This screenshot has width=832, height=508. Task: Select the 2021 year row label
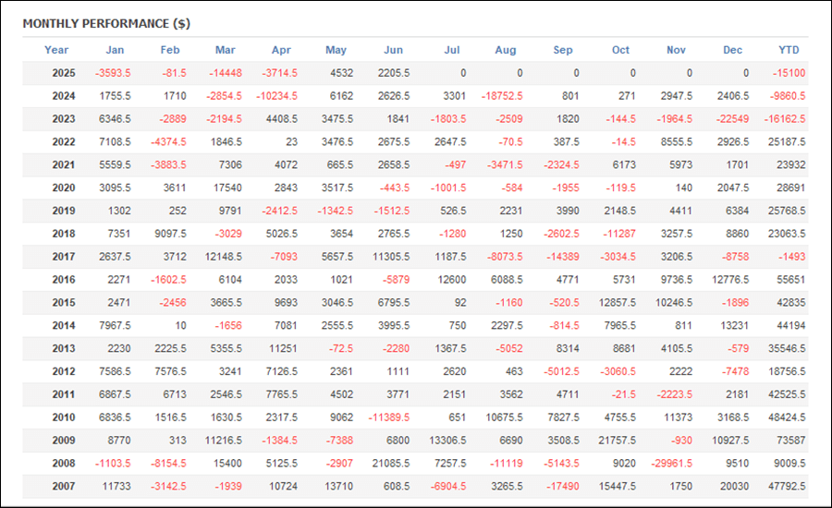(x=64, y=165)
